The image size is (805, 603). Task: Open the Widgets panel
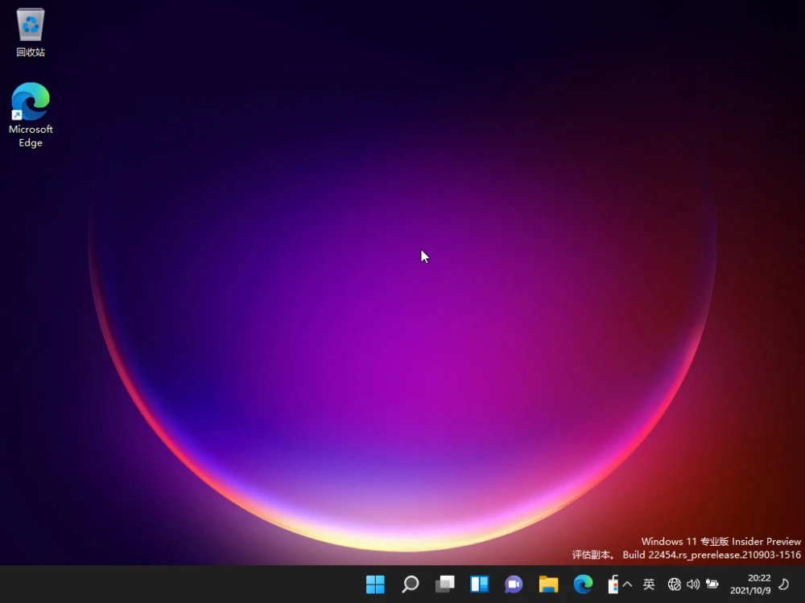coord(480,585)
